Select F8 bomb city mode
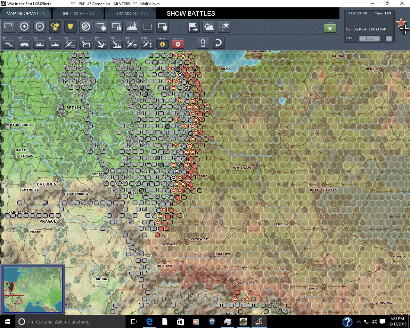This screenshot has height=328, width=410. tap(116, 44)
